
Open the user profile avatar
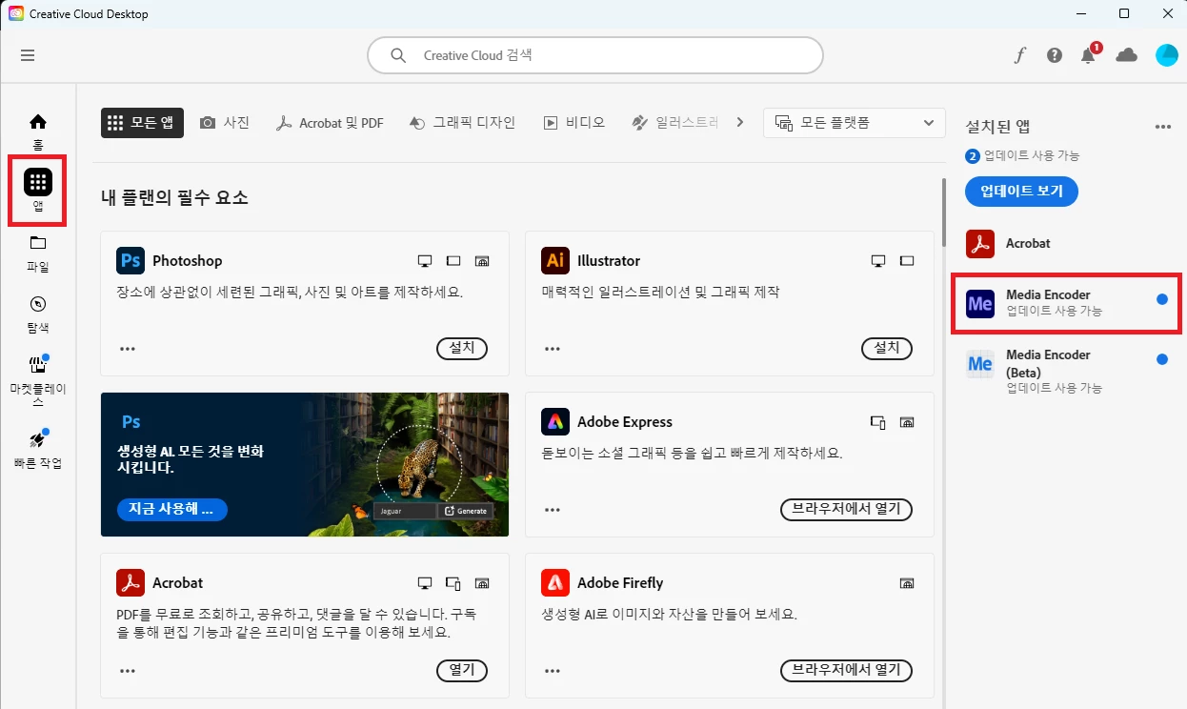(x=1167, y=55)
